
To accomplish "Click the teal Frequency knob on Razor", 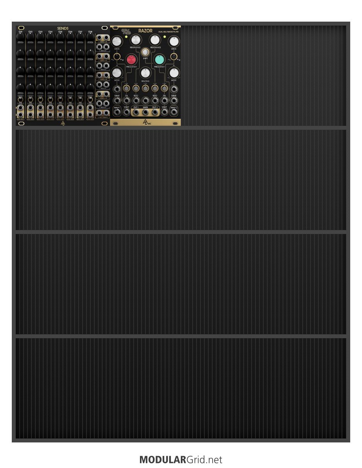I will pos(160,59).
